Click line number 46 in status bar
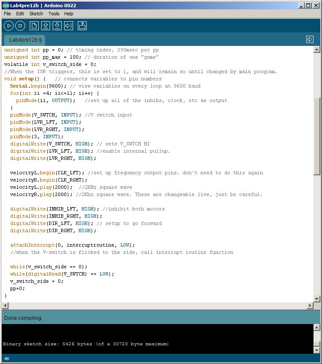Image resolution: width=322 pixels, height=364 pixels. coord(6,358)
